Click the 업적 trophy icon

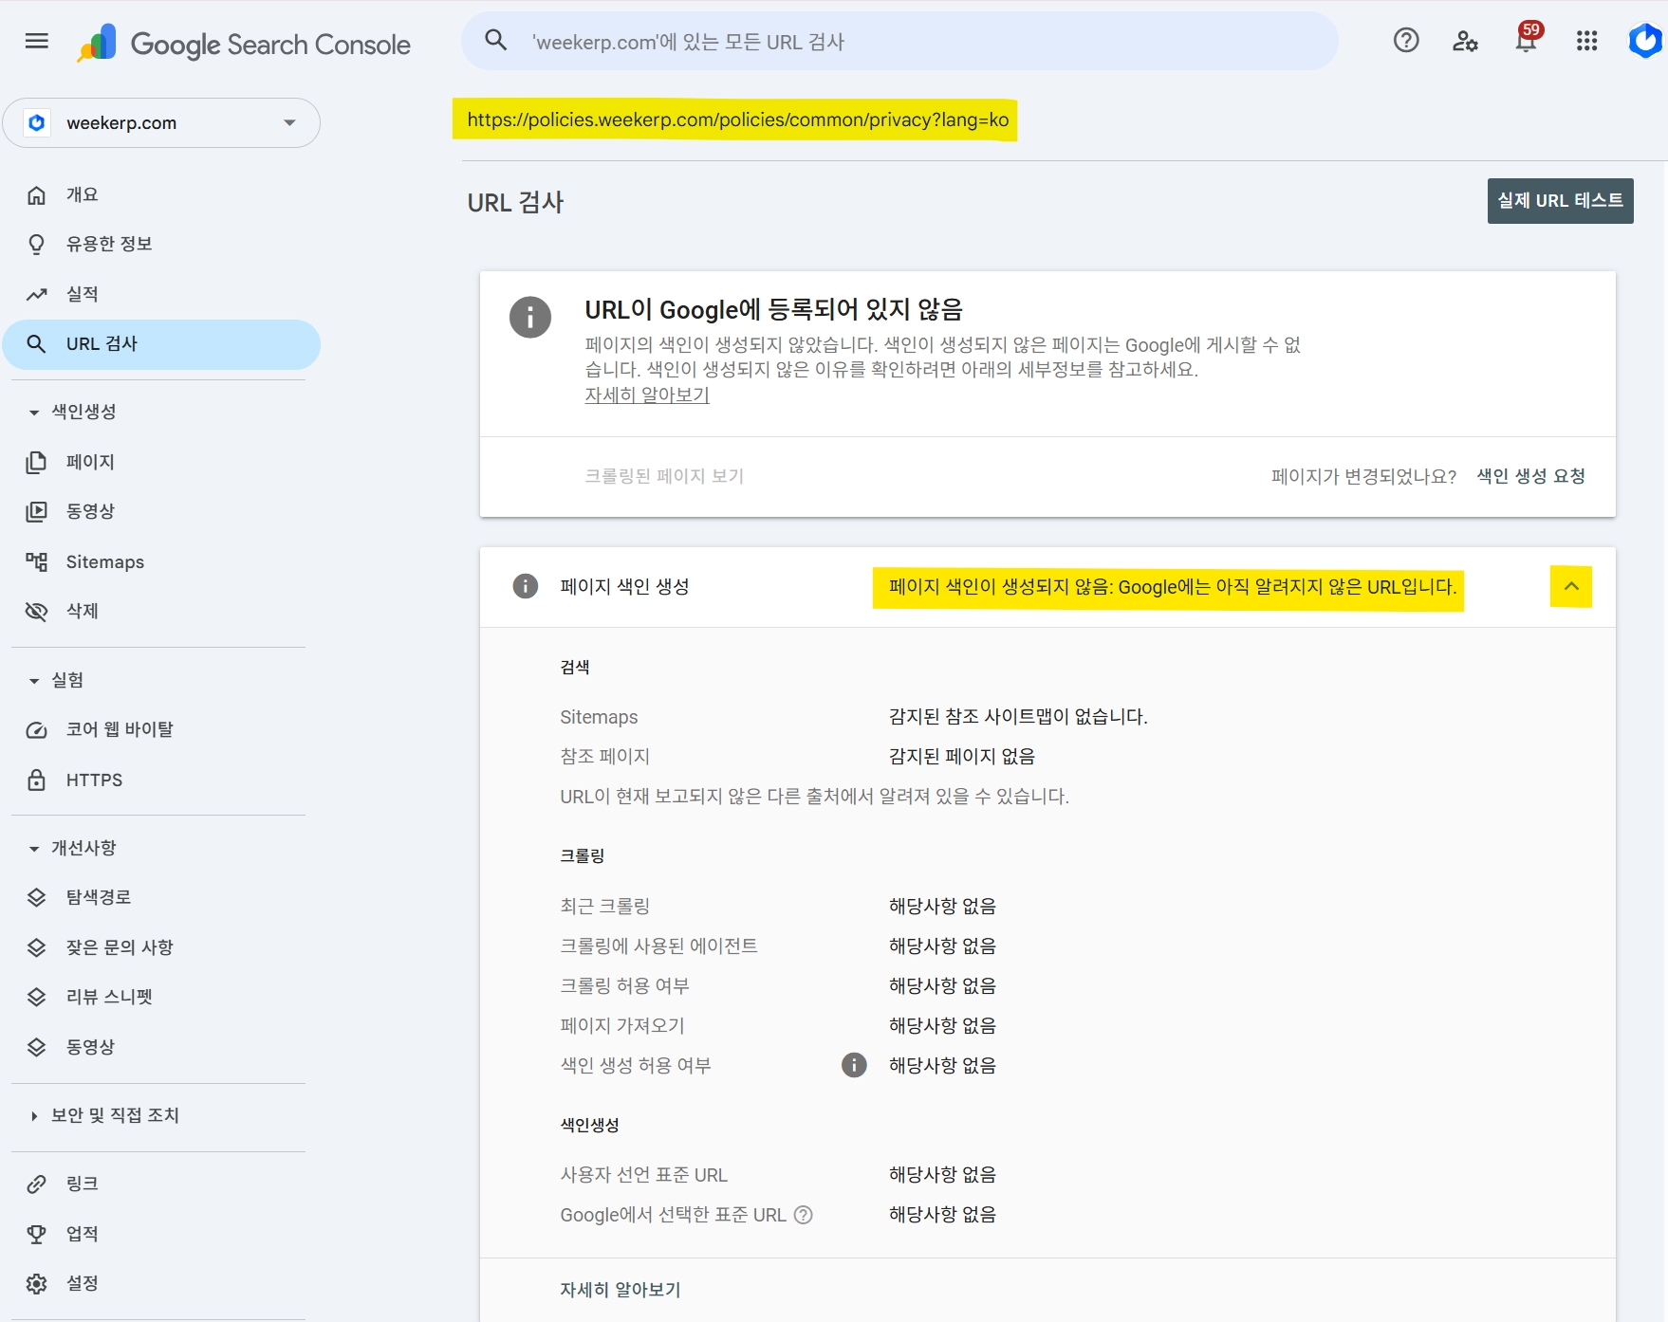point(36,1234)
